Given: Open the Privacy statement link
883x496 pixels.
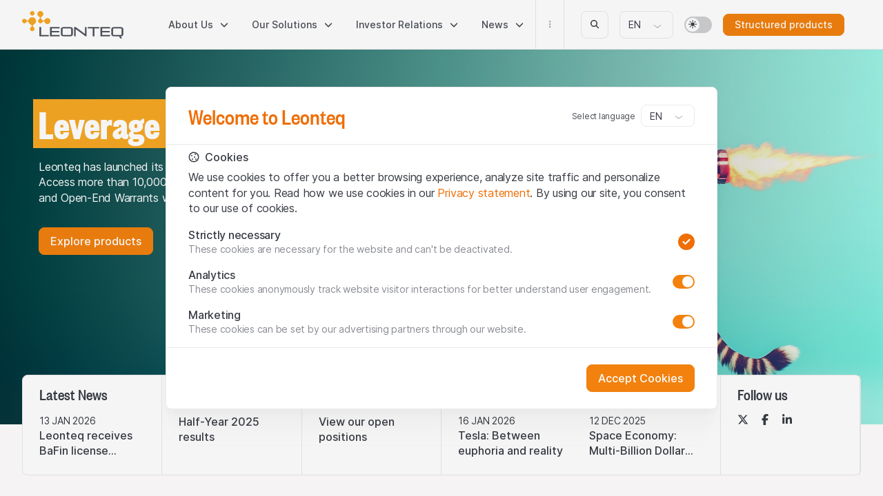Looking at the screenshot, I should tap(484, 193).
